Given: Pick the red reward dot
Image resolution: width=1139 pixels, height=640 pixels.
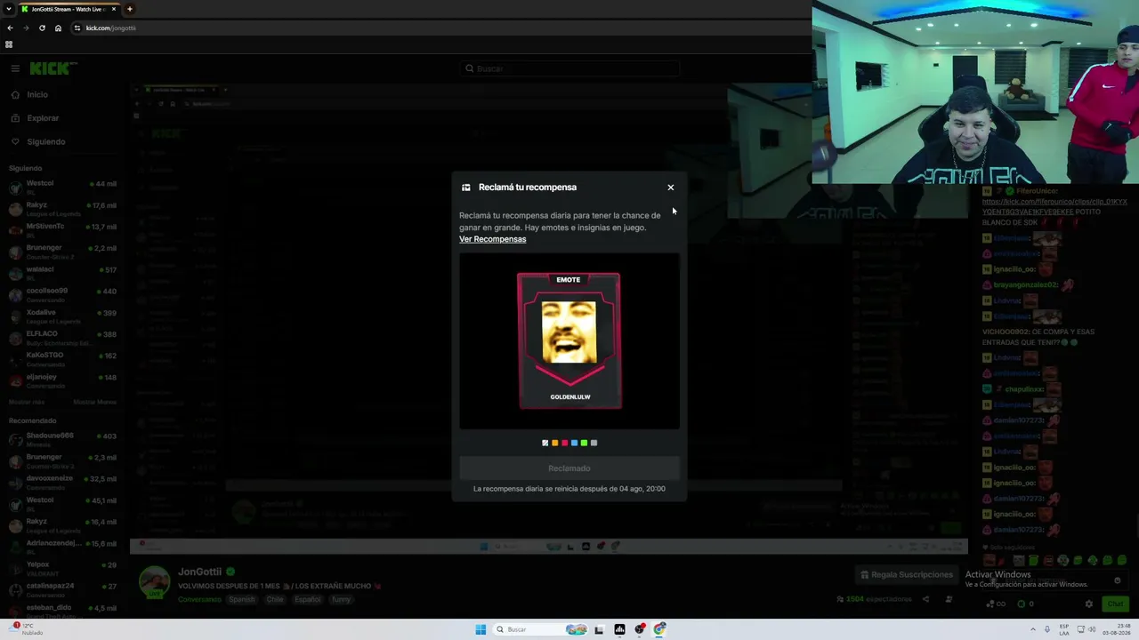Looking at the screenshot, I should (564, 443).
